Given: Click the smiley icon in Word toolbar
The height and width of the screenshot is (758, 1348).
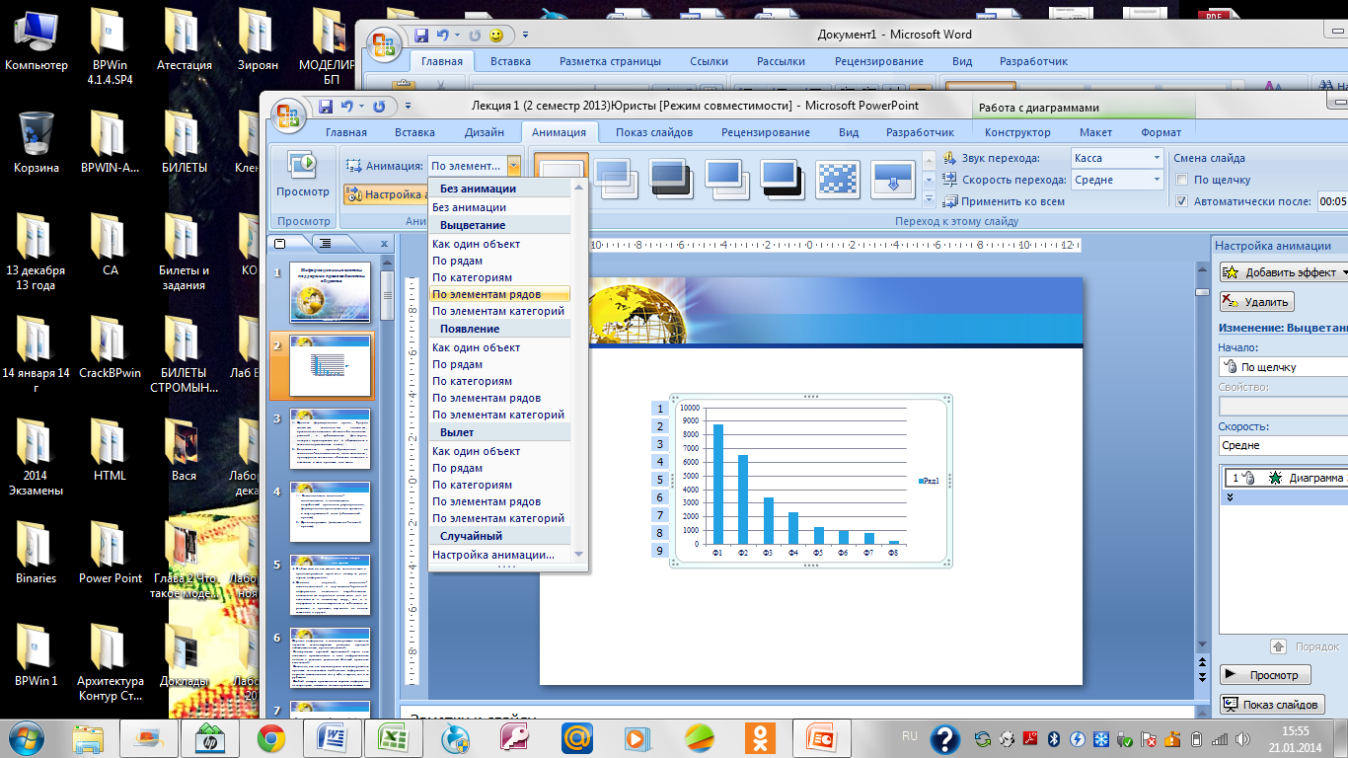Looking at the screenshot, I should pos(495,36).
